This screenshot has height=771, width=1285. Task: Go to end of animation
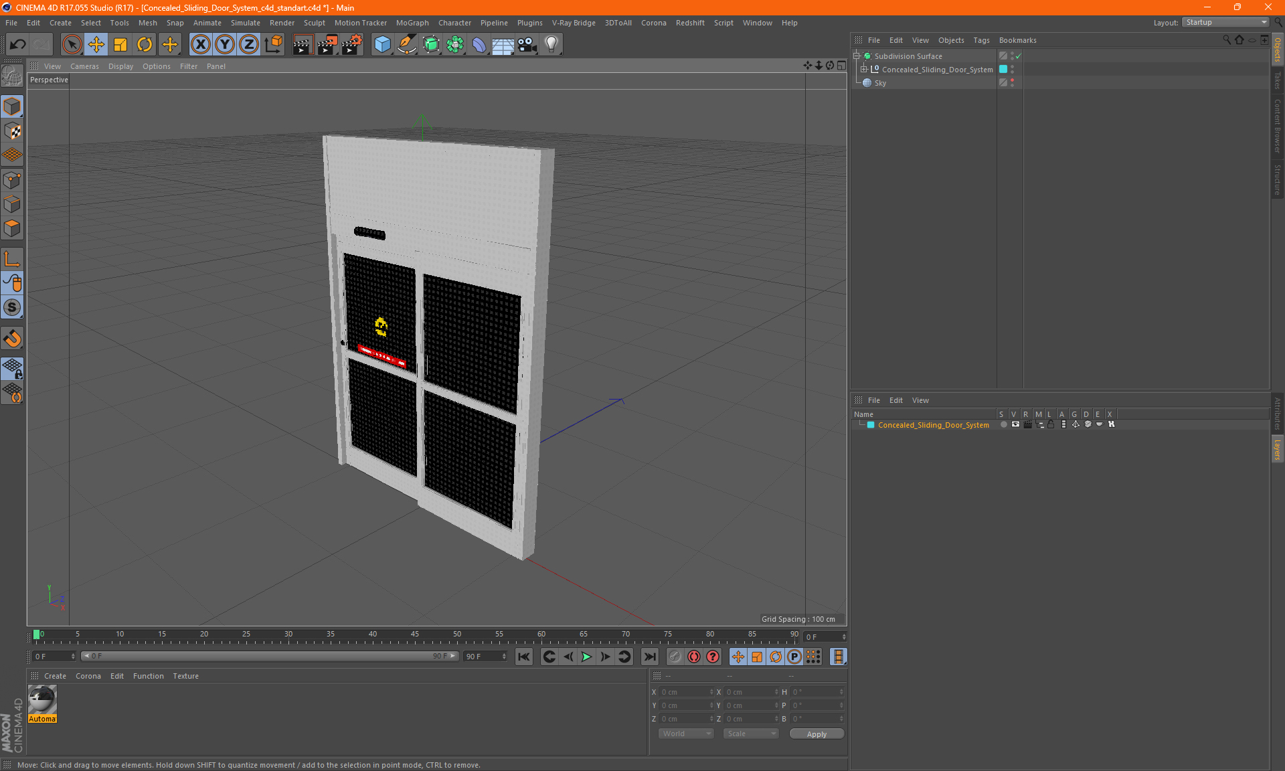(x=649, y=657)
